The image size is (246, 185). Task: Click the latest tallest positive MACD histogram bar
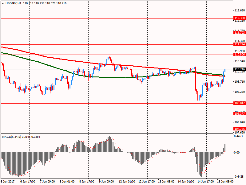(225, 148)
